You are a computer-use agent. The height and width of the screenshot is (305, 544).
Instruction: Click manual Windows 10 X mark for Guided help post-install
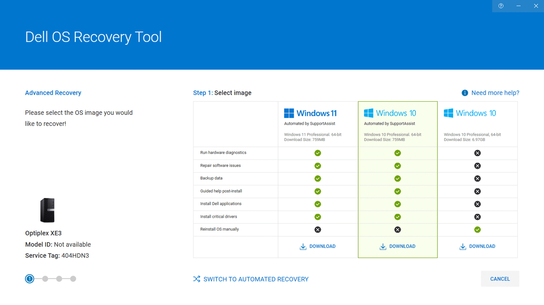[x=477, y=191]
